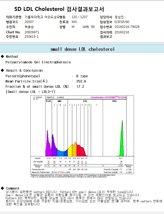Click the '검사의뢰' label
164x214 pixels.
tap(106, 32)
